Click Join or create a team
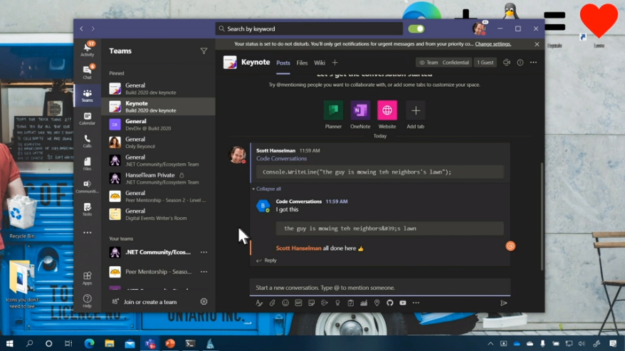The width and height of the screenshot is (625, 351). [145, 302]
